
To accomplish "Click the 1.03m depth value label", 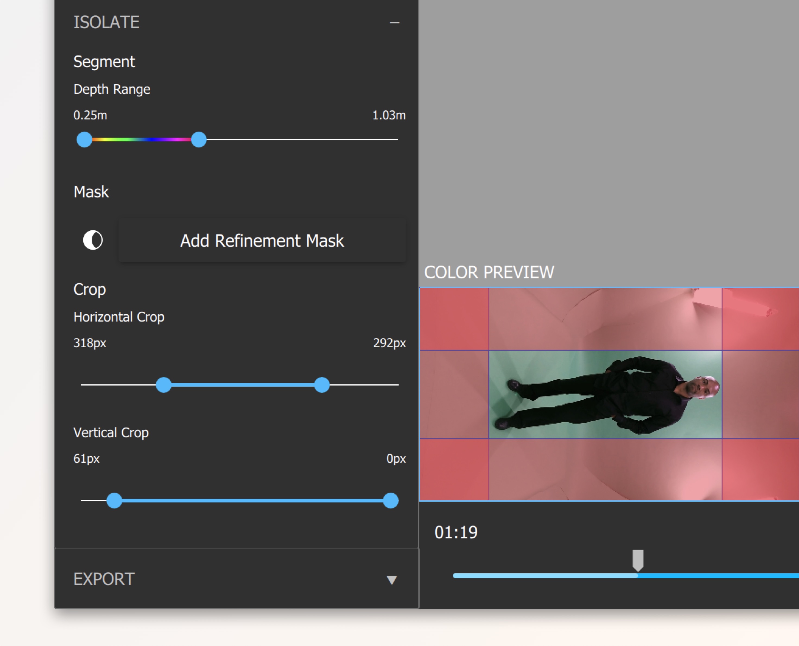I will [x=389, y=115].
